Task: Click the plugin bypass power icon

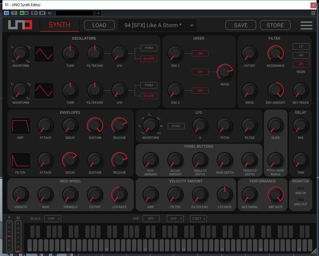Action: coord(6,13)
